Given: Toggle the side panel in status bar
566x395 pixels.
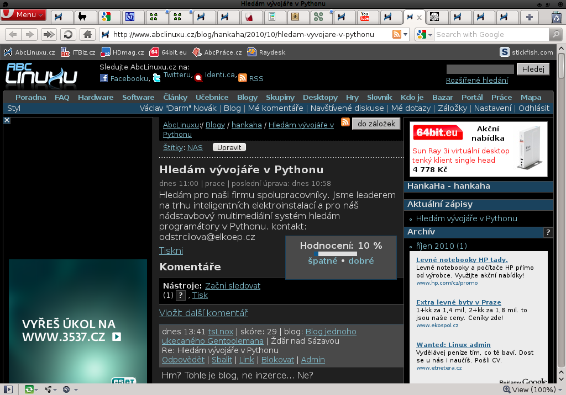Looking at the screenshot, I should point(8,389).
